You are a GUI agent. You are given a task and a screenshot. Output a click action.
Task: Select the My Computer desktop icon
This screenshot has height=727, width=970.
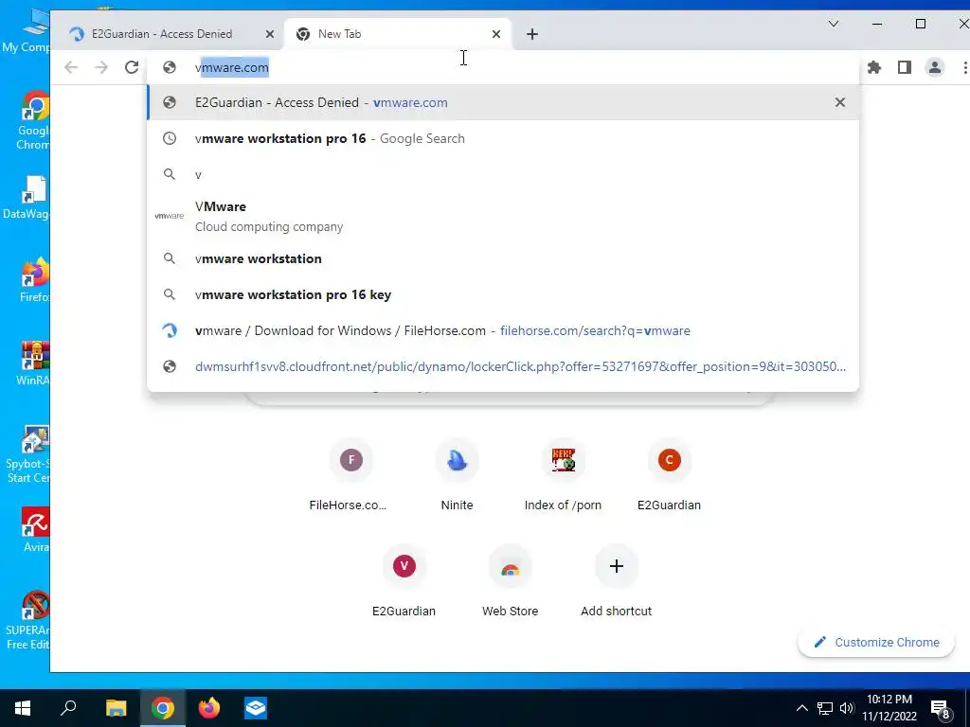coord(27,31)
